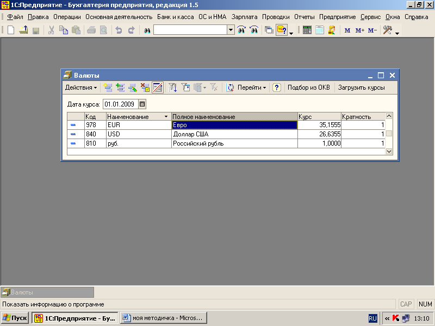Click the Курс column header

click(x=319, y=116)
